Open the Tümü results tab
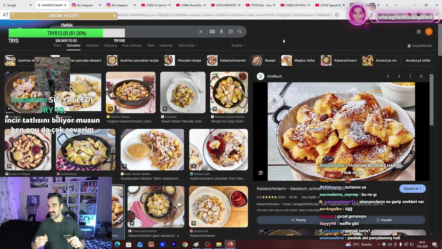Screen dimensions: 442x249 pos(57,45)
